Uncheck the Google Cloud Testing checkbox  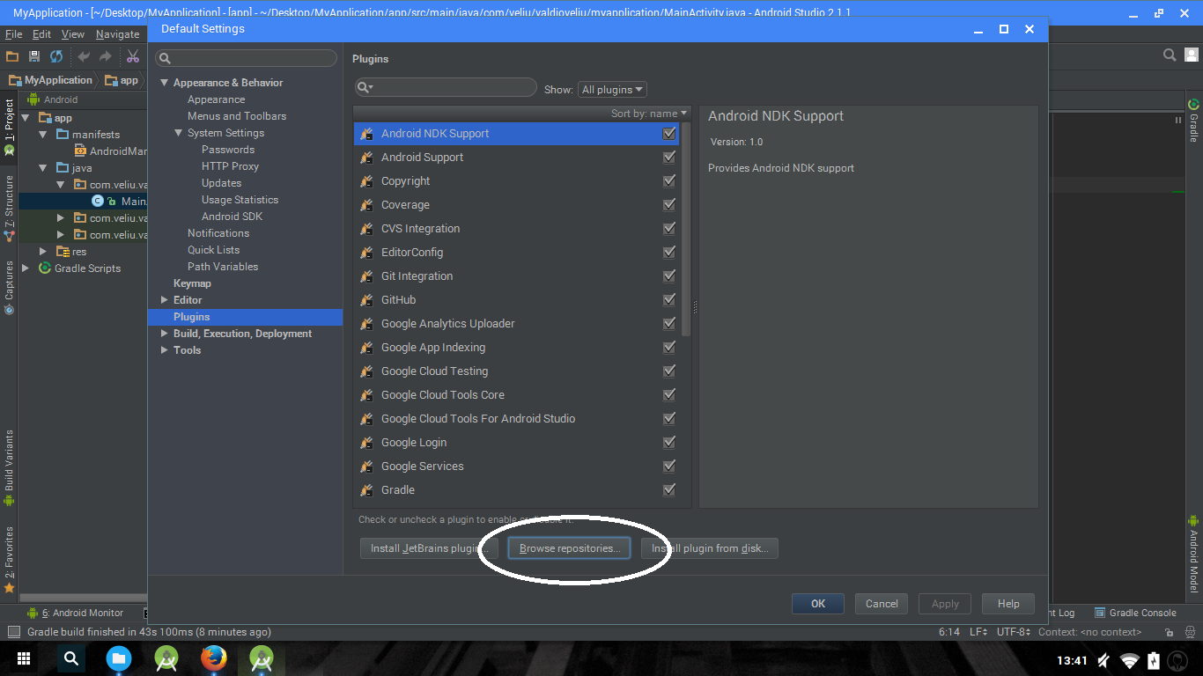(x=669, y=371)
